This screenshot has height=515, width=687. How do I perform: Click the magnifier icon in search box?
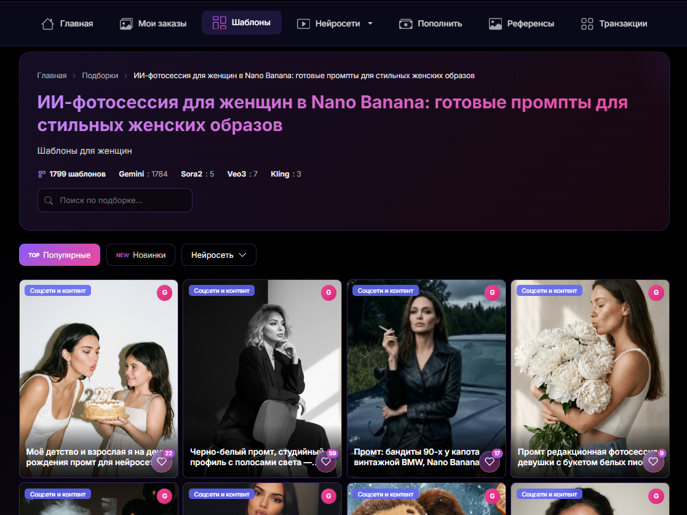pos(49,201)
